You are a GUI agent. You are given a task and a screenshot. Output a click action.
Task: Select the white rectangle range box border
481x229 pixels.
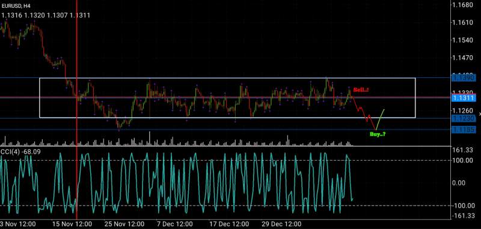point(227,79)
